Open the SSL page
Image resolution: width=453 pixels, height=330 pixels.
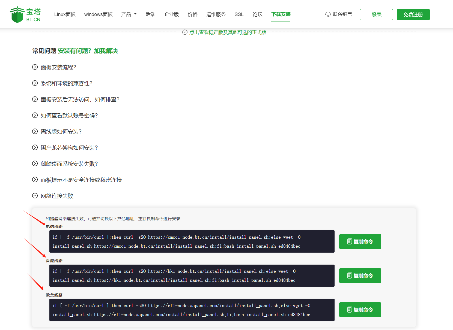[x=239, y=14]
